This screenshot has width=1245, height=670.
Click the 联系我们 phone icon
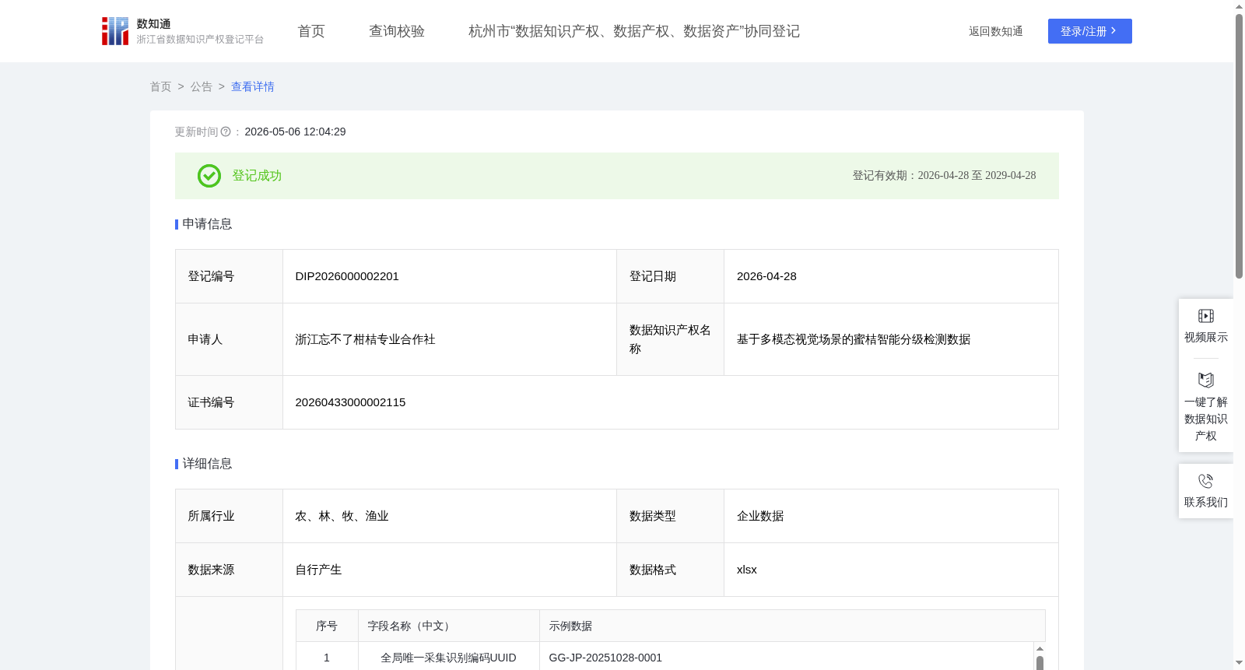(1206, 481)
